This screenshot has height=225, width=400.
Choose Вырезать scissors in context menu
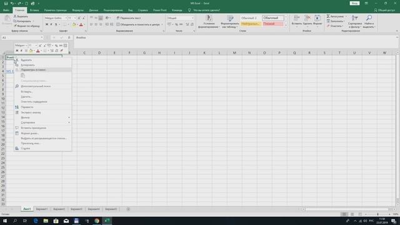(x=26, y=60)
